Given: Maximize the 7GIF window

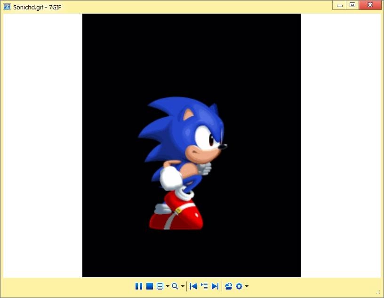Looking at the screenshot, I should 352,5.
